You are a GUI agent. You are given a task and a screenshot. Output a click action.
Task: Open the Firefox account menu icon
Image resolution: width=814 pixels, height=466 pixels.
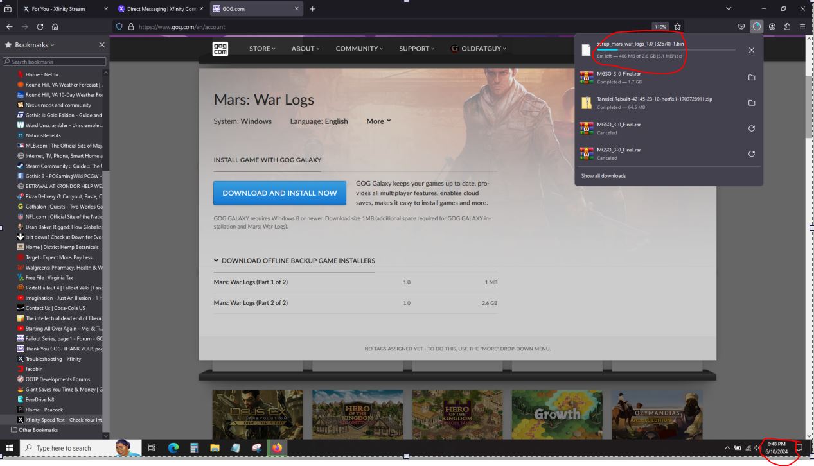[x=772, y=27]
